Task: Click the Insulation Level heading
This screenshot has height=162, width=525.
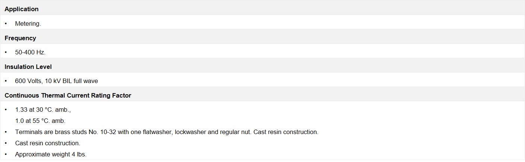Action: tap(28, 67)
